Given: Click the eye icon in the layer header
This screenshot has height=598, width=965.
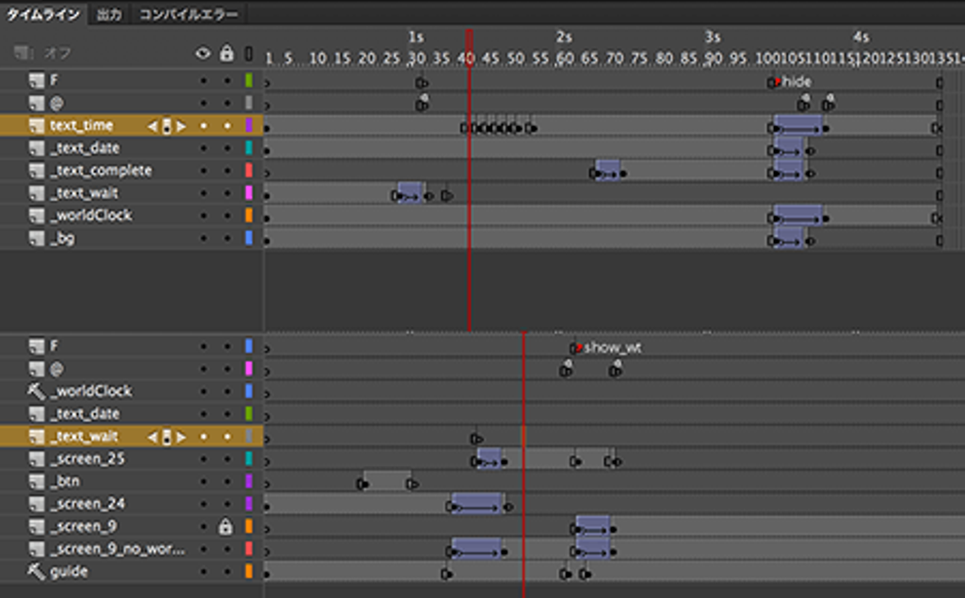Looking at the screenshot, I should 203,53.
